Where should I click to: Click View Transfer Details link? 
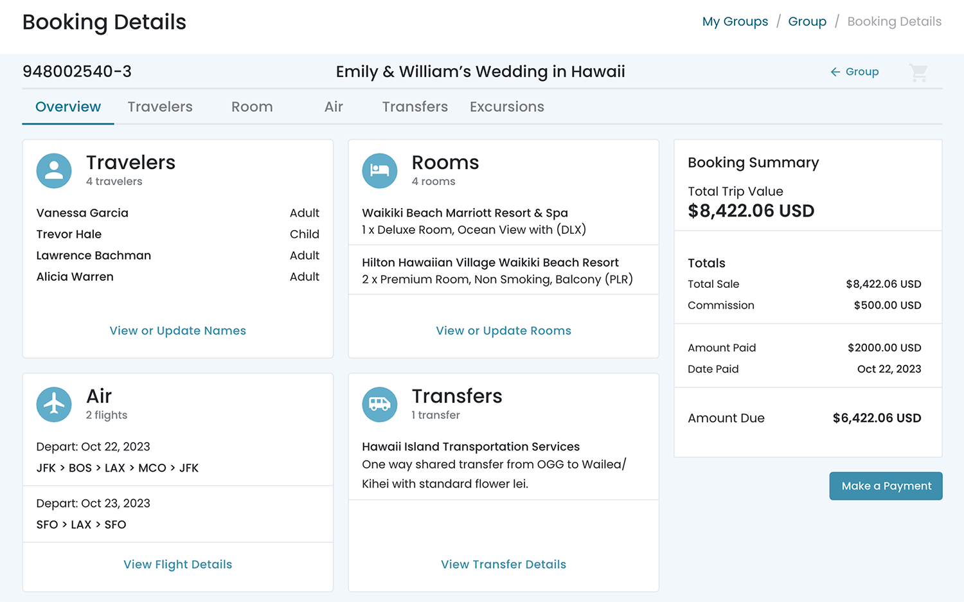point(503,565)
